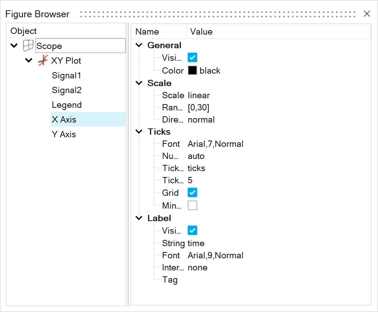Toggle the Label Visible checkbox

coord(192,231)
